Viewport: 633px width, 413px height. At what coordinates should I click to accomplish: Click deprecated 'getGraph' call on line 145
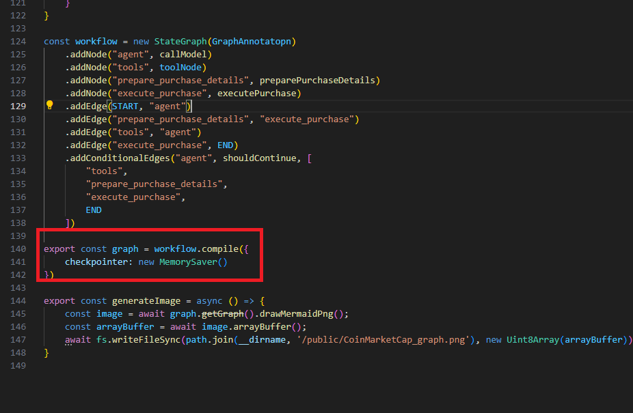pyautogui.click(x=222, y=314)
